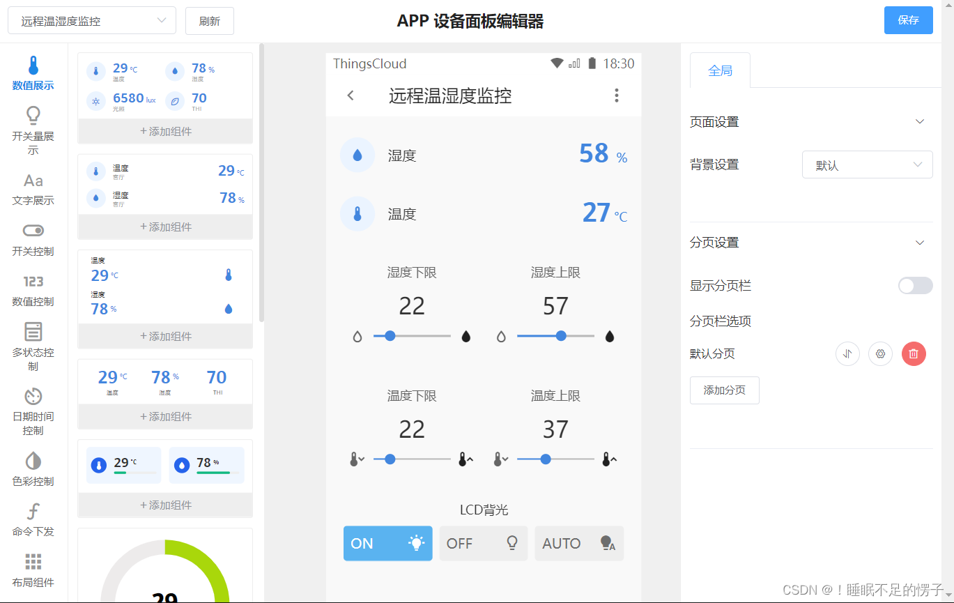The height and width of the screenshot is (603, 954).
Task: Adjust the 温度下限 slider handle
Action: (390, 459)
